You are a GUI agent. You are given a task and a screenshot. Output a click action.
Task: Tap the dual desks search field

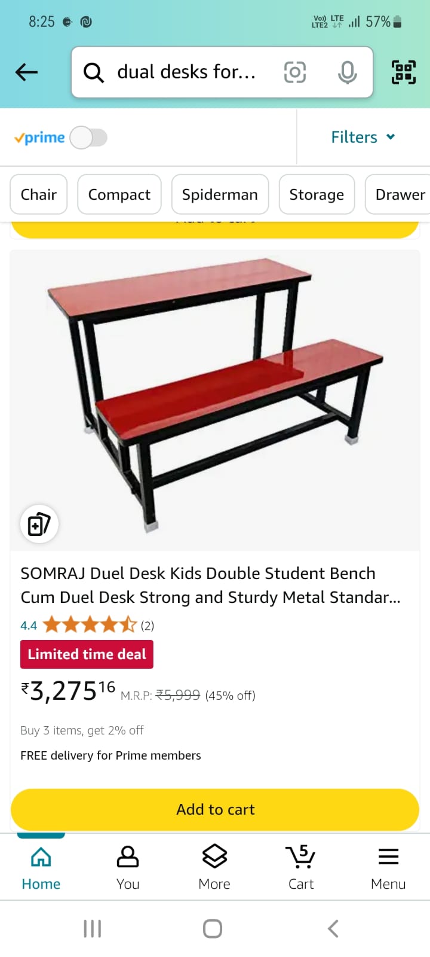(x=187, y=72)
